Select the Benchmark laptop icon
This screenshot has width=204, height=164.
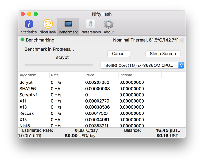68,24
